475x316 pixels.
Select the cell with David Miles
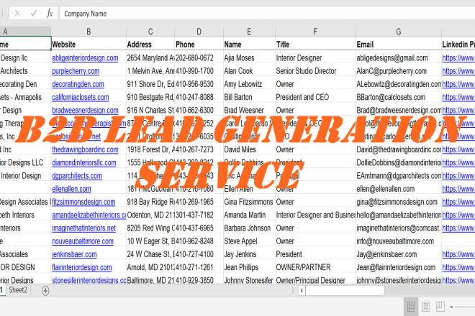tap(249, 149)
